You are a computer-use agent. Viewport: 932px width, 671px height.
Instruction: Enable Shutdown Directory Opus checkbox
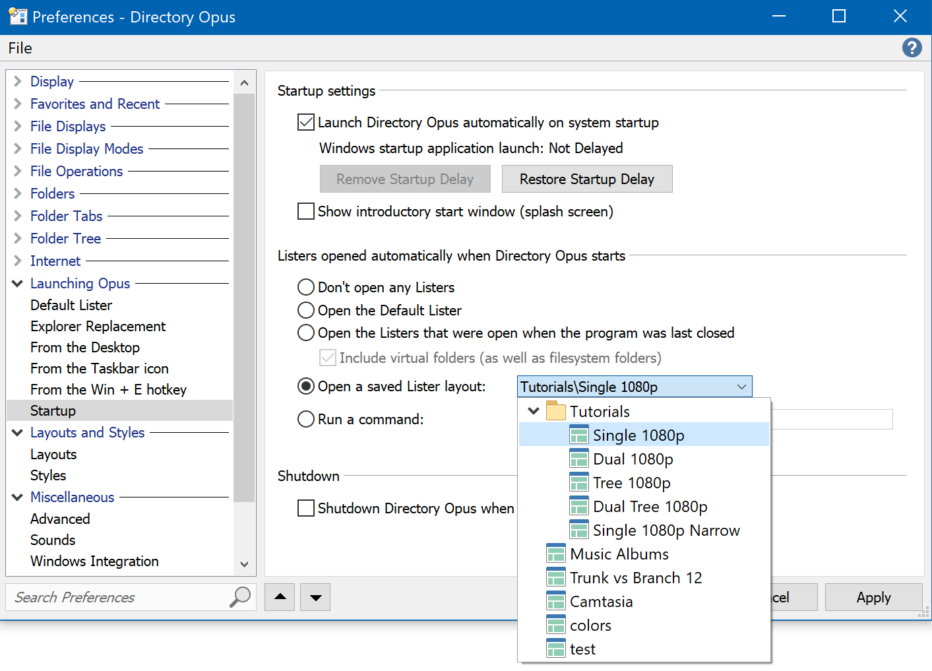[x=305, y=508]
